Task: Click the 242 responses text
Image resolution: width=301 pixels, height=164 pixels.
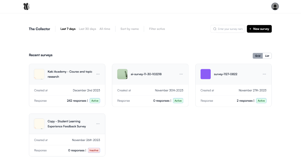Action: click(76, 101)
